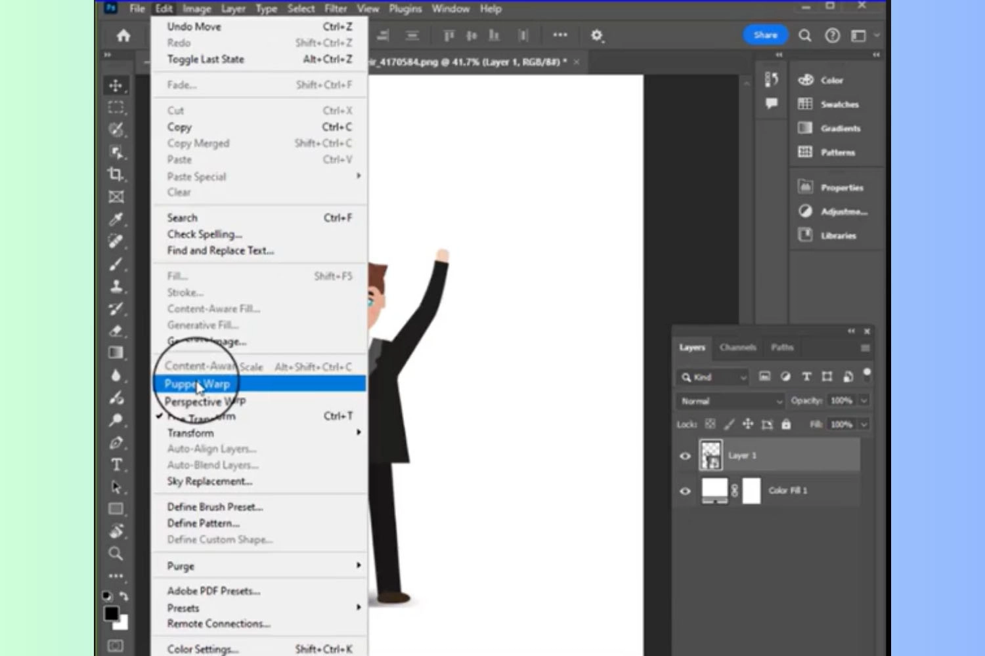Select the Brush tool
The width and height of the screenshot is (985, 656).
click(x=116, y=264)
